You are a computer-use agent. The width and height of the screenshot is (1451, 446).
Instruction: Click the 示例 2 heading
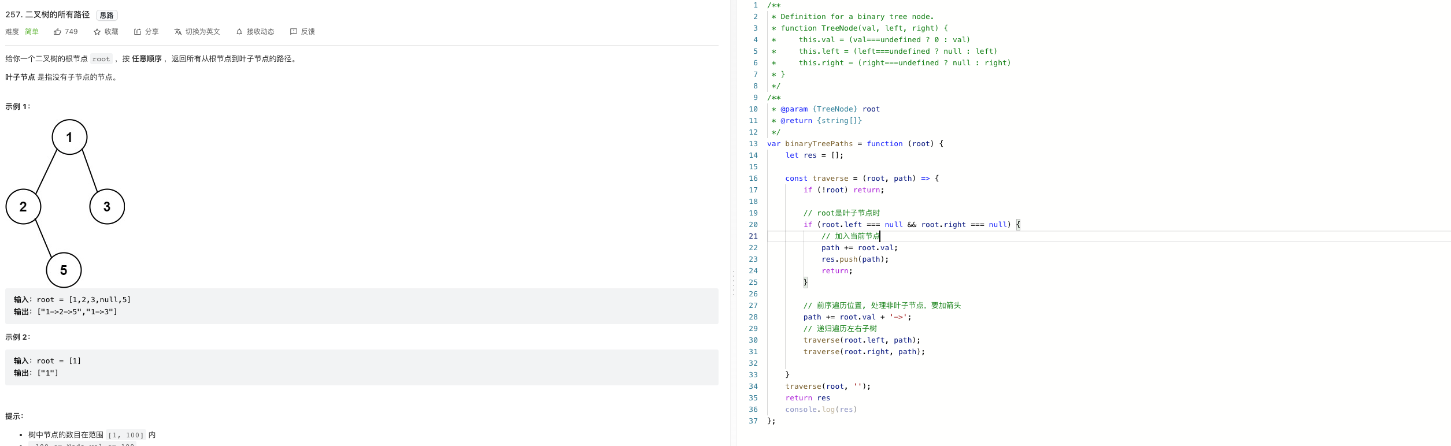[18, 337]
